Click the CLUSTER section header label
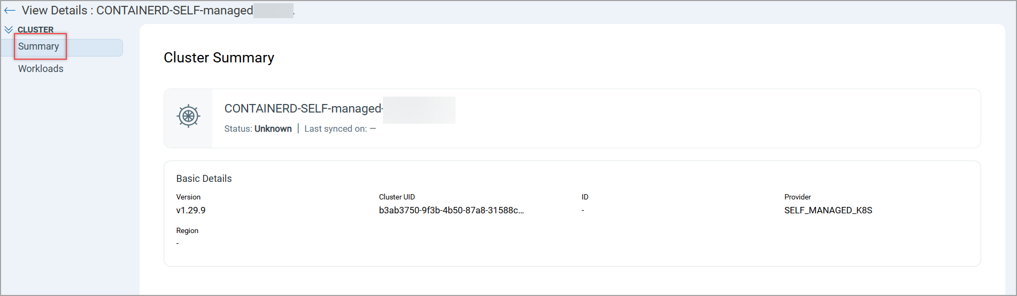The width and height of the screenshot is (1017, 296). coord(35,30)
